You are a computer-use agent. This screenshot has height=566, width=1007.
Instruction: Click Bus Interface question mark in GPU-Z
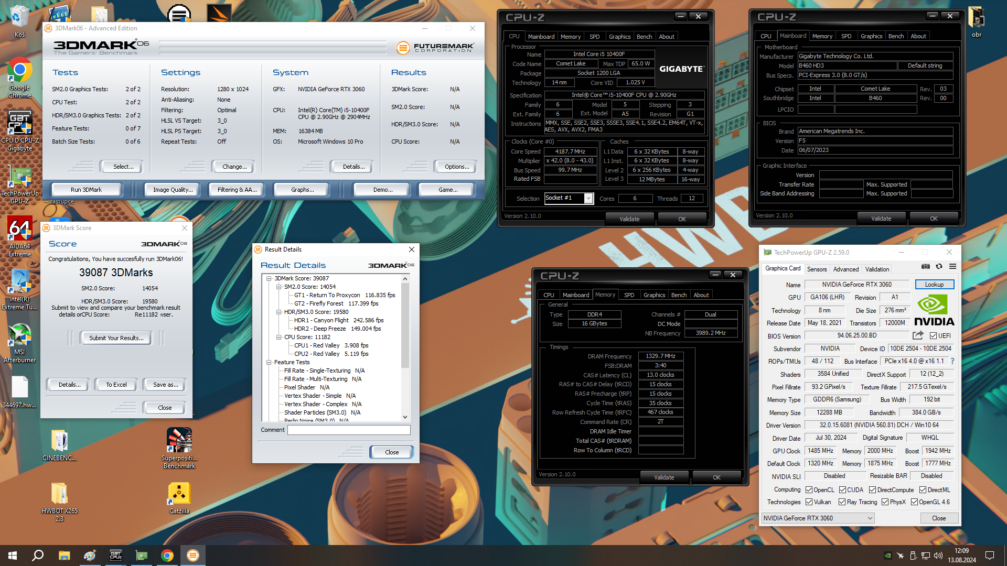[952, 361]
